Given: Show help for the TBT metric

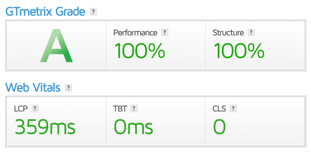Looking at the screenshot, I should [134, 108].
